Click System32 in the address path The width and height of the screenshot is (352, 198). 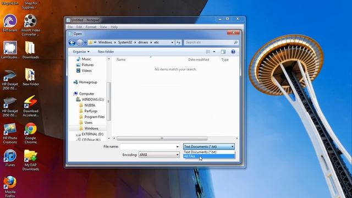point(125,42)
